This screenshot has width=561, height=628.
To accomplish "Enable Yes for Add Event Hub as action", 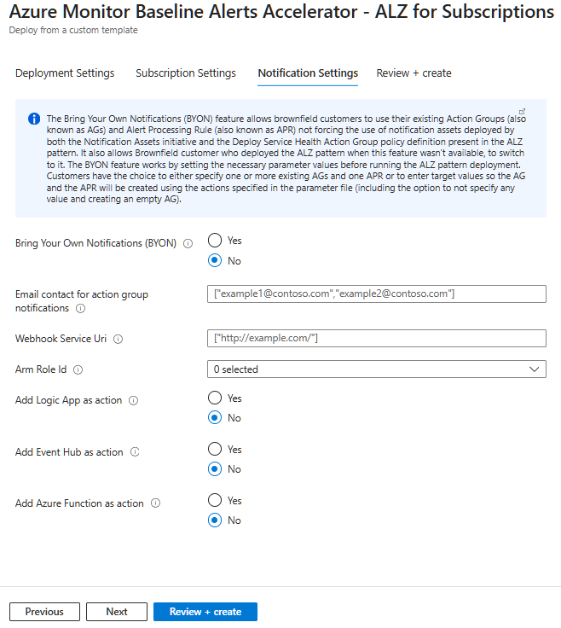I will point(215,449).
